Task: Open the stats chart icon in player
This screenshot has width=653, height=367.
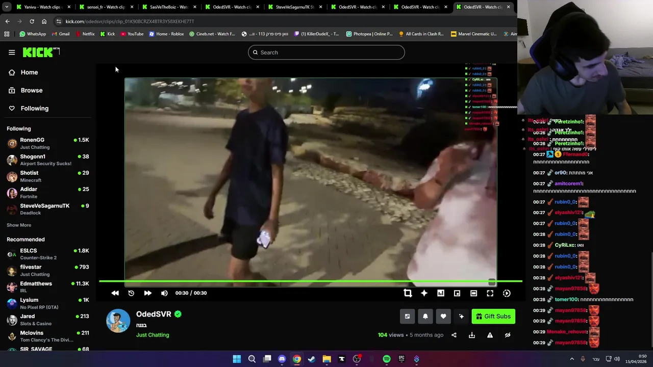Action: click(441, 293)
